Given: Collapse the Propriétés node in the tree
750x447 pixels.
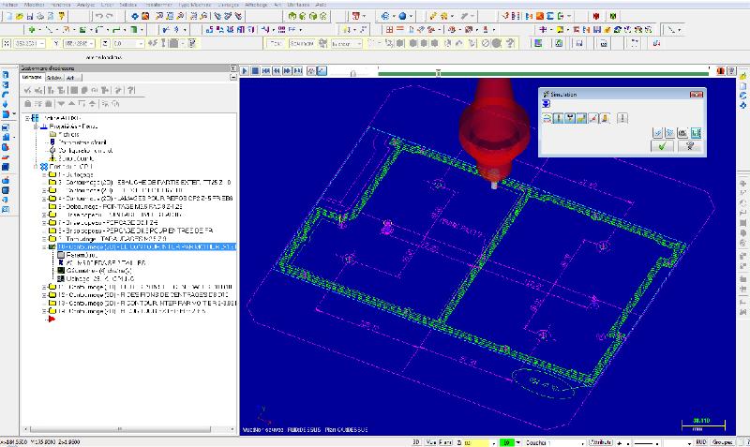Looking at the screenshot, I should [x=36, y=127].
